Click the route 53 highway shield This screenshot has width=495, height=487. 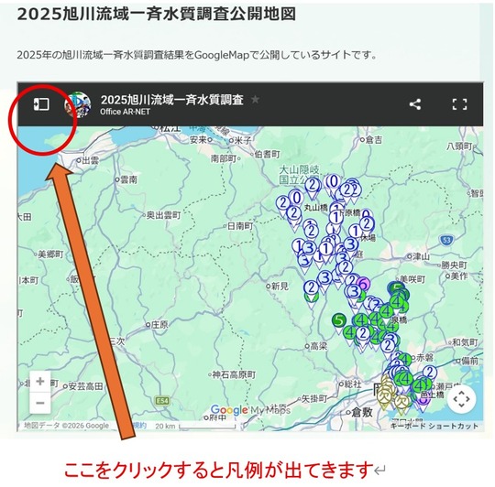pyautogui.click(x=446, y=241)
